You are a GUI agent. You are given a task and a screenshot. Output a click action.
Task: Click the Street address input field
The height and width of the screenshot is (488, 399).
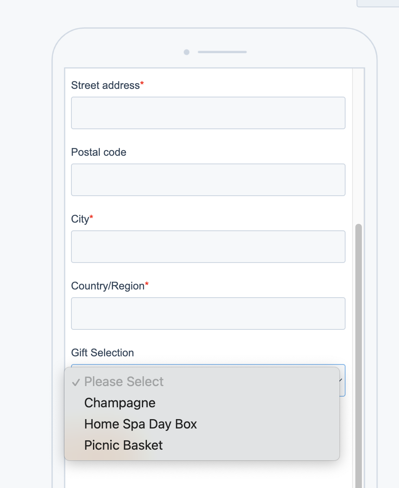click(x=208, y=113)
